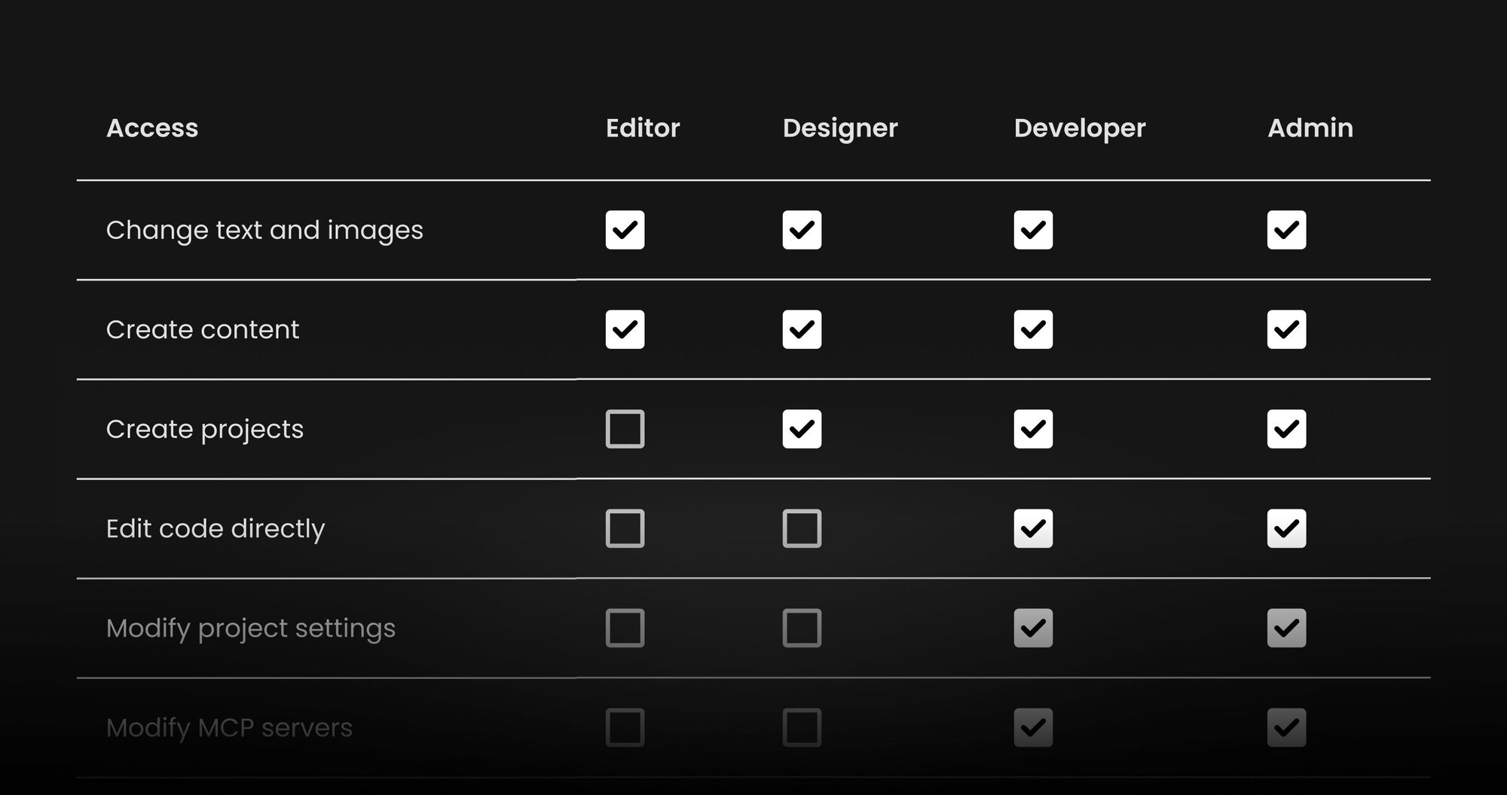1507x795 pixels.
Task: Check Modify project settings for Designer
Action: click(x=802, y=628)
